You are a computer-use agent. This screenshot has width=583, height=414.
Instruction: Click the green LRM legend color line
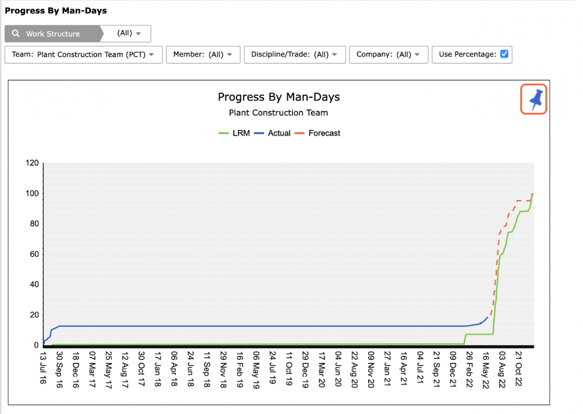[223, 133]
